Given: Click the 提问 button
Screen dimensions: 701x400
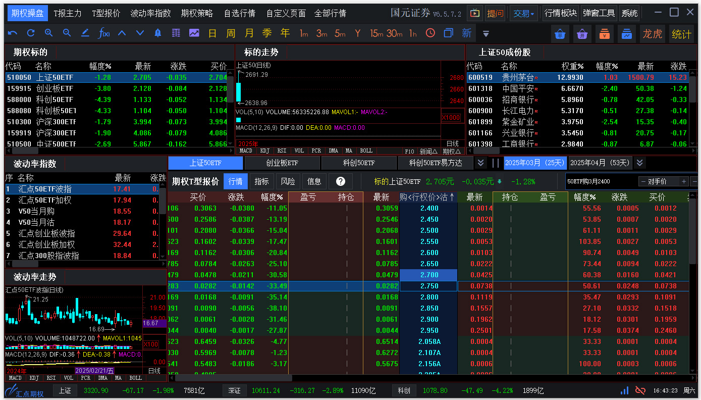Looking at the screenshot, I should (495, 13).
